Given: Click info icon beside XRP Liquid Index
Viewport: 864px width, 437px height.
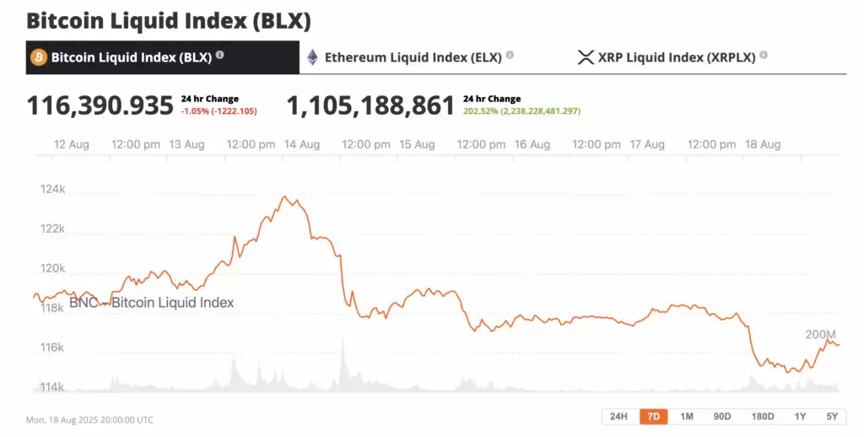Looking at the screenshot, I should pos(763,55).
